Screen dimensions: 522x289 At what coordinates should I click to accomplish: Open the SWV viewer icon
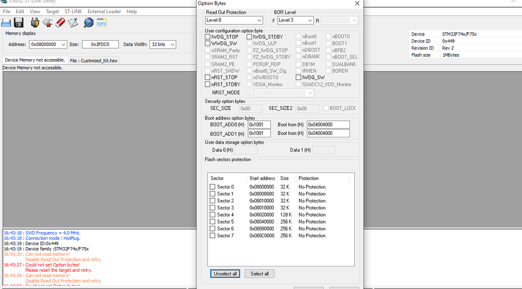click(x=101, y=22)
